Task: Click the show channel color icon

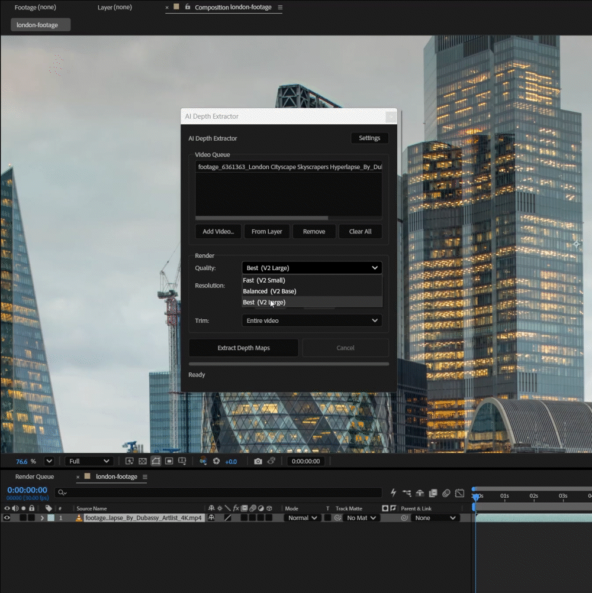Action: (x=203, y=461)
